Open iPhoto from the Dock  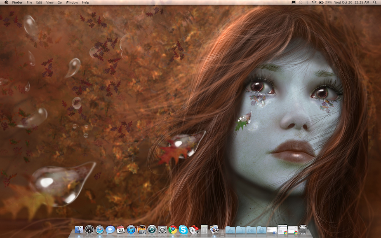[141, 229]
